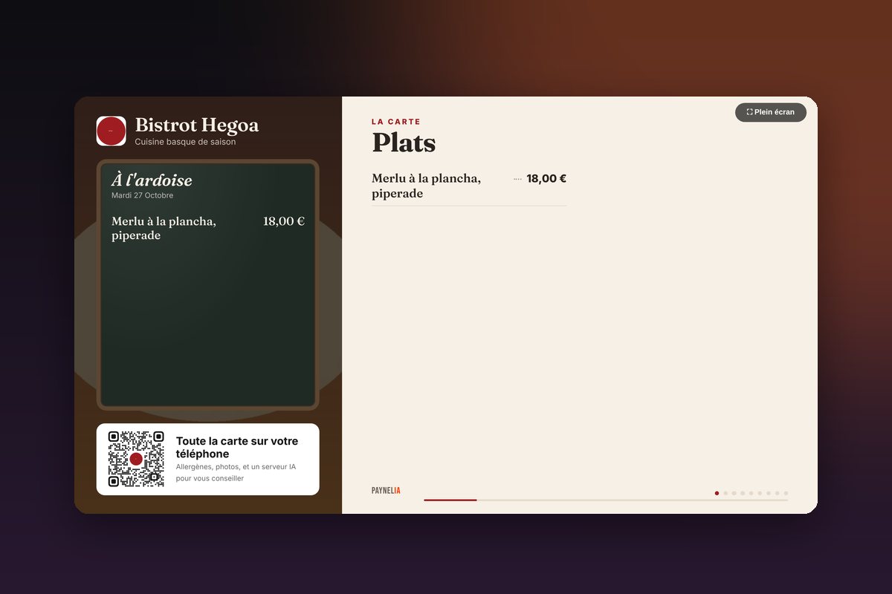Click the red Bistrot Hegoa logo icon
This screenshot has height=594, width=892.
(x=111, y=131)
